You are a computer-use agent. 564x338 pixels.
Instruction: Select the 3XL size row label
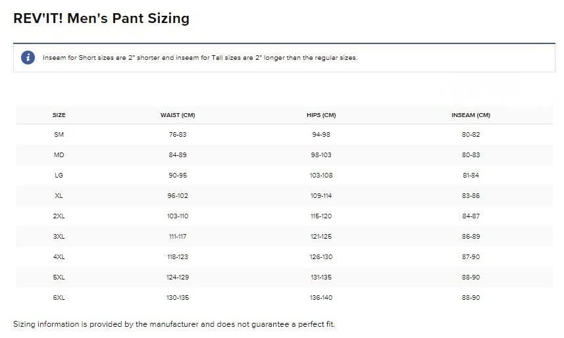point(59,237)
